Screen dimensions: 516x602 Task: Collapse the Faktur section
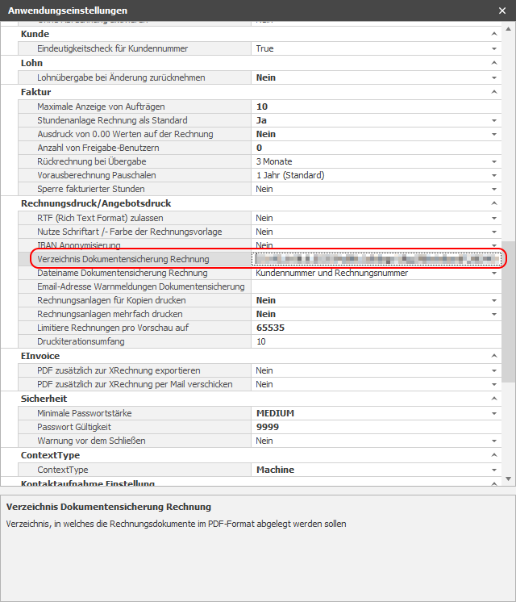pos(494,92)
